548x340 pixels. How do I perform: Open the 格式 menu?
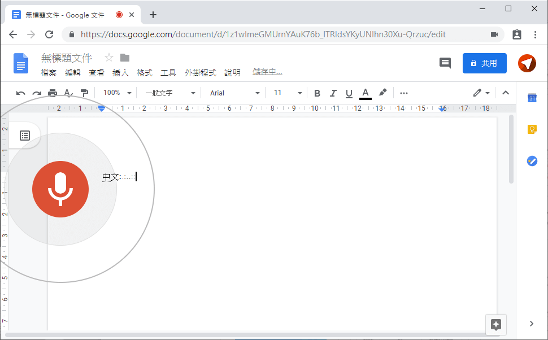click(x=145, y=73)
